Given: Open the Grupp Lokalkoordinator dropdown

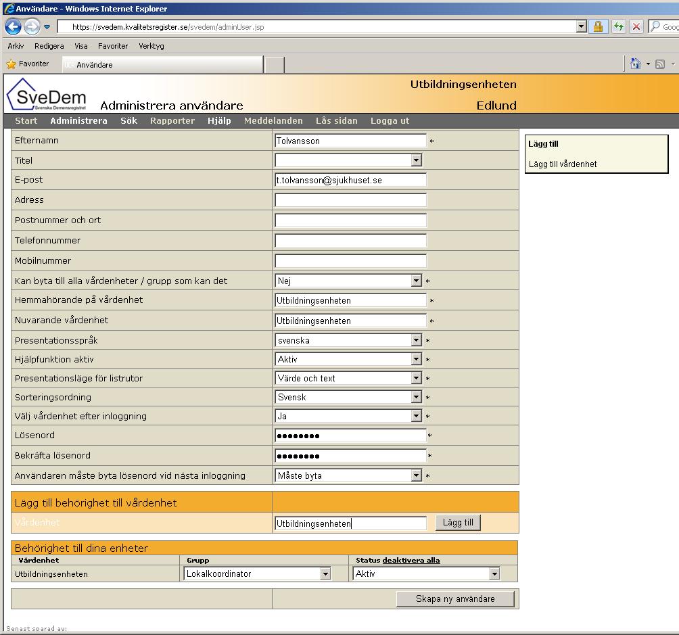Looking at the screenshot, I should coord(257,574).
